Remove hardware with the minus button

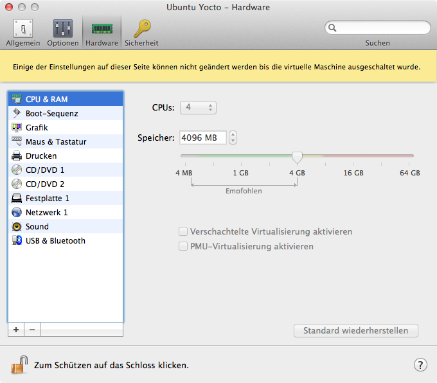pos(32,330)
